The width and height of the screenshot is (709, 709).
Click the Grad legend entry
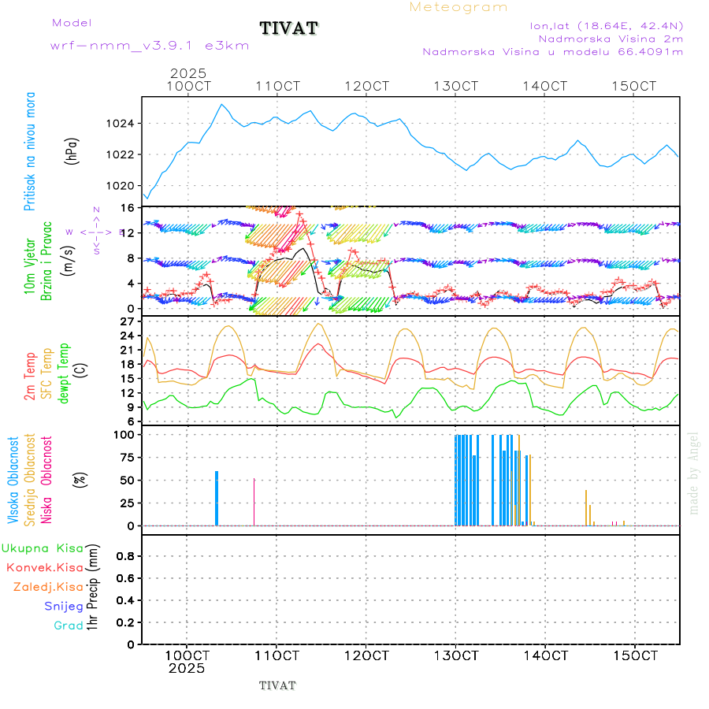tap(69, 625)
